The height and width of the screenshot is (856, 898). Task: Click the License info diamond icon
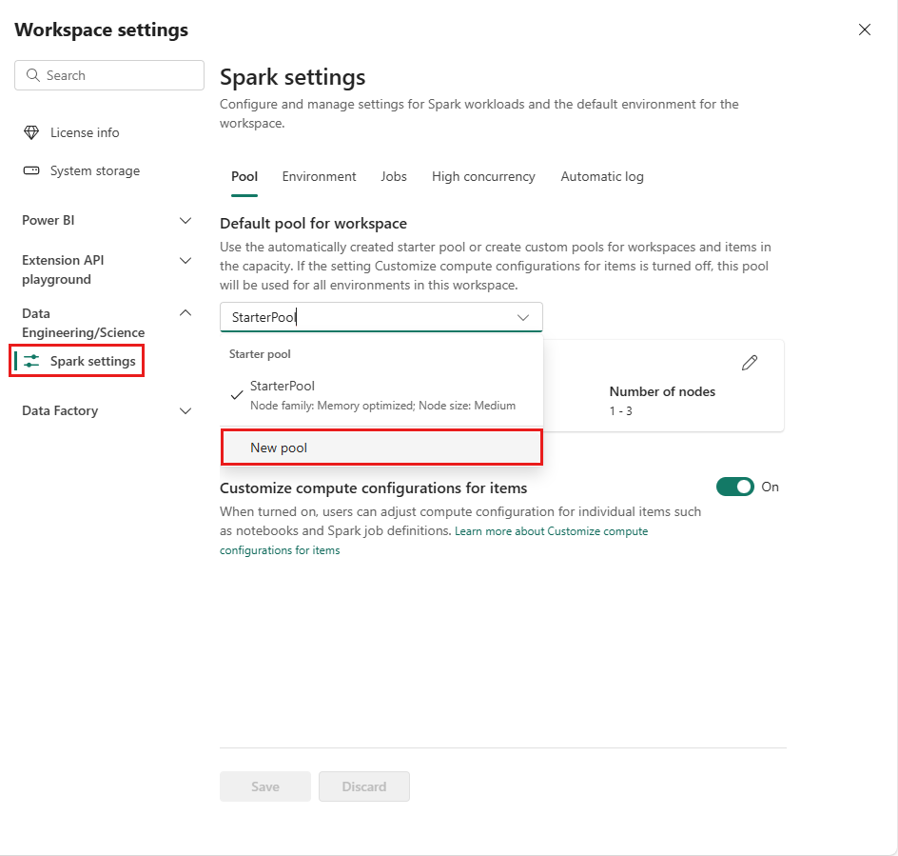[x=31, y=132]
